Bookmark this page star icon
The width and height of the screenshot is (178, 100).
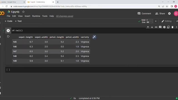[167, 6]
